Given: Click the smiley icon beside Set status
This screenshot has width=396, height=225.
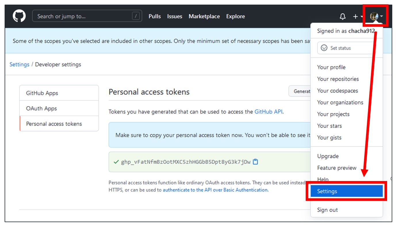Looking at the screenshot, I should (x=325, y=48).
